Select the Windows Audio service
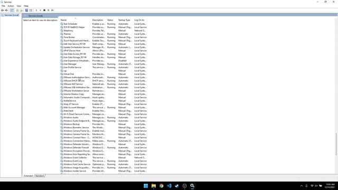This screenshot has height=190, width=338. pyautogui.click(x=104, y=118)
